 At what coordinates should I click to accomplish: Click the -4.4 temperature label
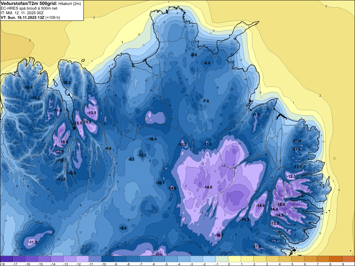(108, 148)
